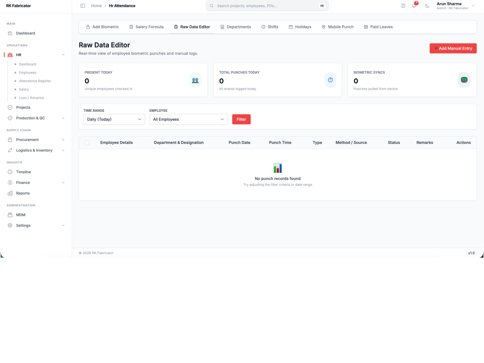Open the Holidays tab

[300, 27]
